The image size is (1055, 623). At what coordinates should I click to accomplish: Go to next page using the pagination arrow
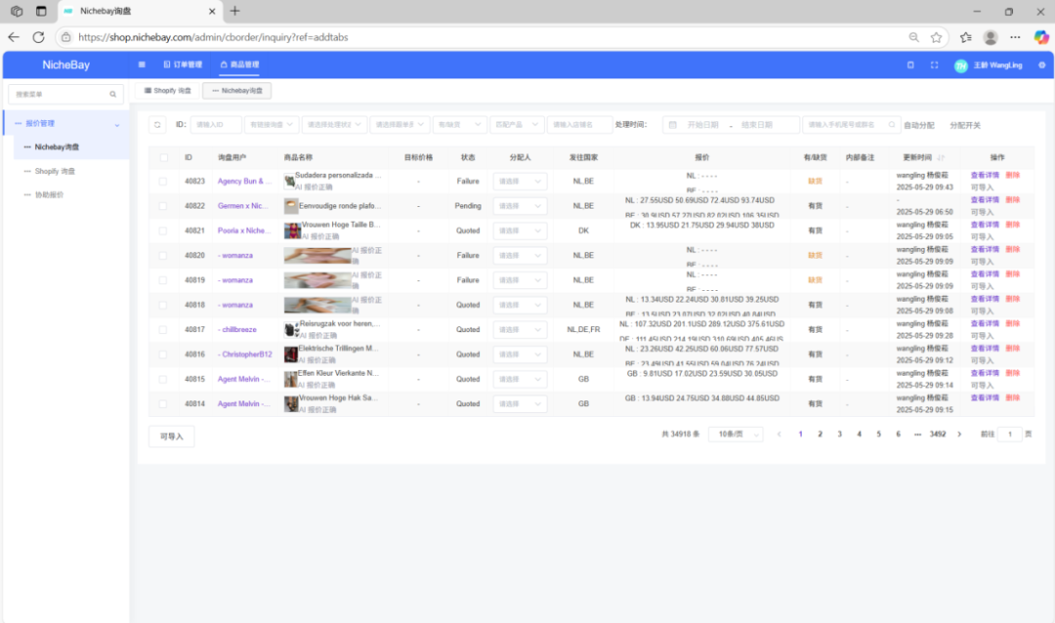(959, 434)
